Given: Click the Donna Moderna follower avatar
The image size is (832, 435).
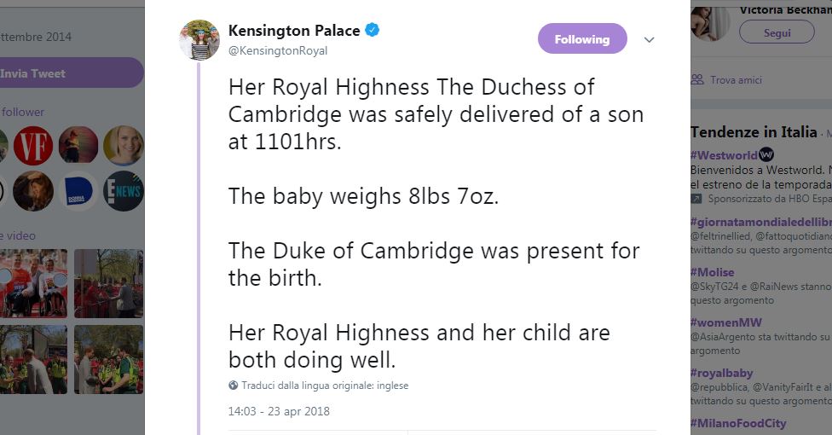Looking at the screenshot, I should click(78, 191).
